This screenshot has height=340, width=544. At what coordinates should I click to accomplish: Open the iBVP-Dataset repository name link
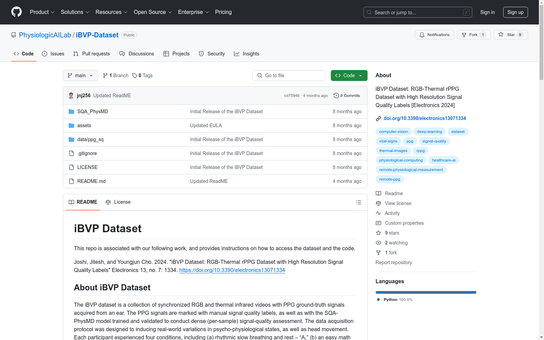(x=97, y=35)
